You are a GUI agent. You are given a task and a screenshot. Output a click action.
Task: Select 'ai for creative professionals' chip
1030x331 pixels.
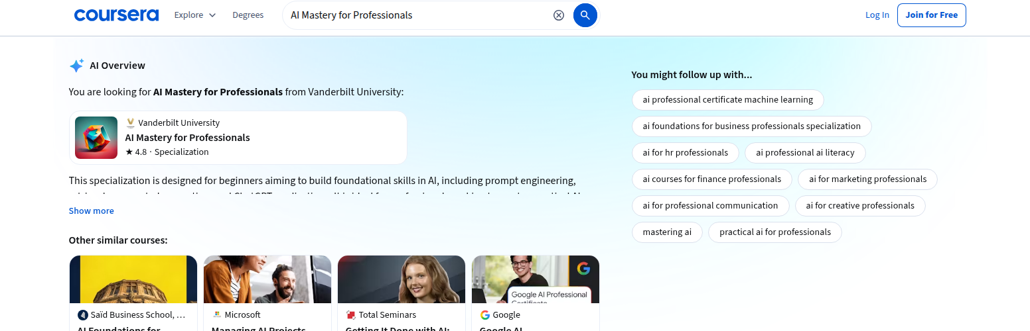click(x=860, y=206)
